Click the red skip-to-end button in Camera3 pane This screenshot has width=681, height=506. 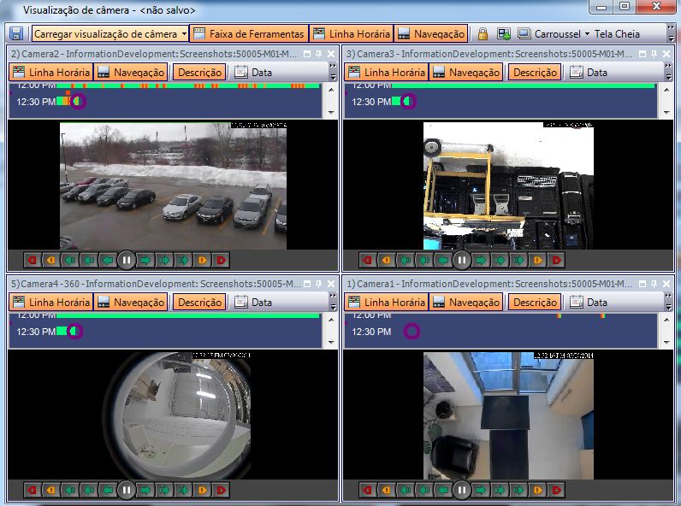556,260
